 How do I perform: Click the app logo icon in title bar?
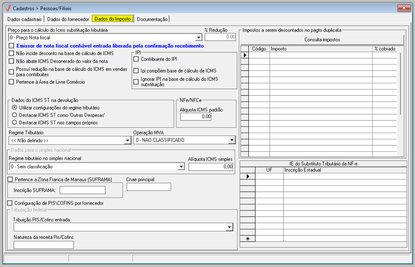pos(8,8)
